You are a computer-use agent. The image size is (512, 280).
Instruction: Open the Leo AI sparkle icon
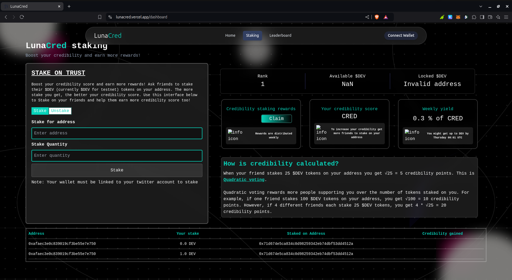click(498, 17)
